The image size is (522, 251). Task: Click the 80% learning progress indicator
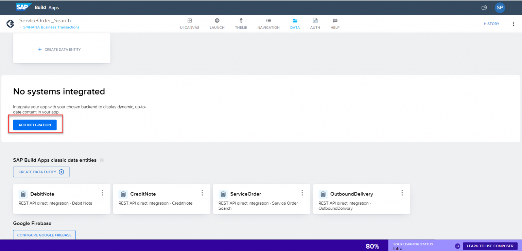point(372,246)
